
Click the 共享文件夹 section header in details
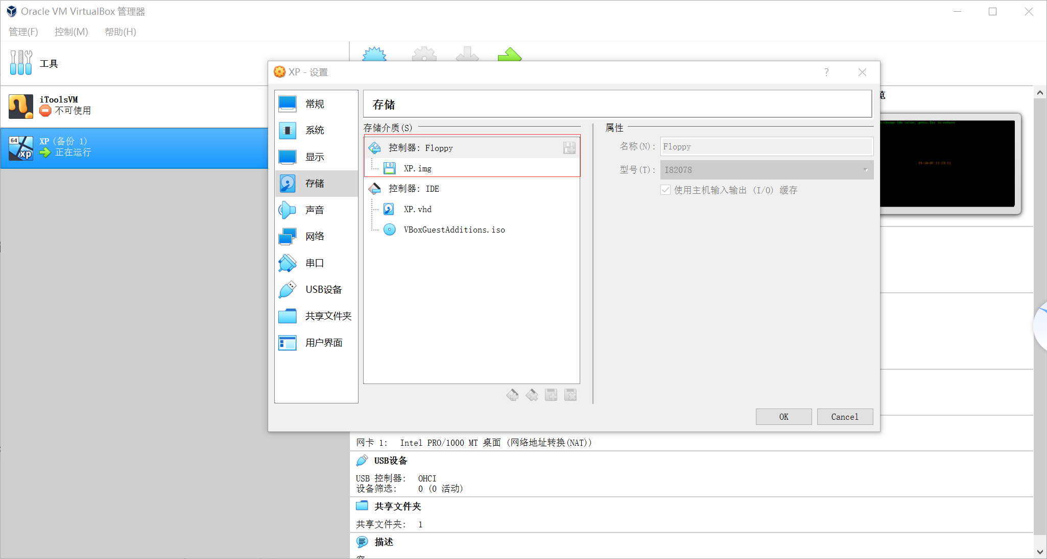click(x=397, y=506)
